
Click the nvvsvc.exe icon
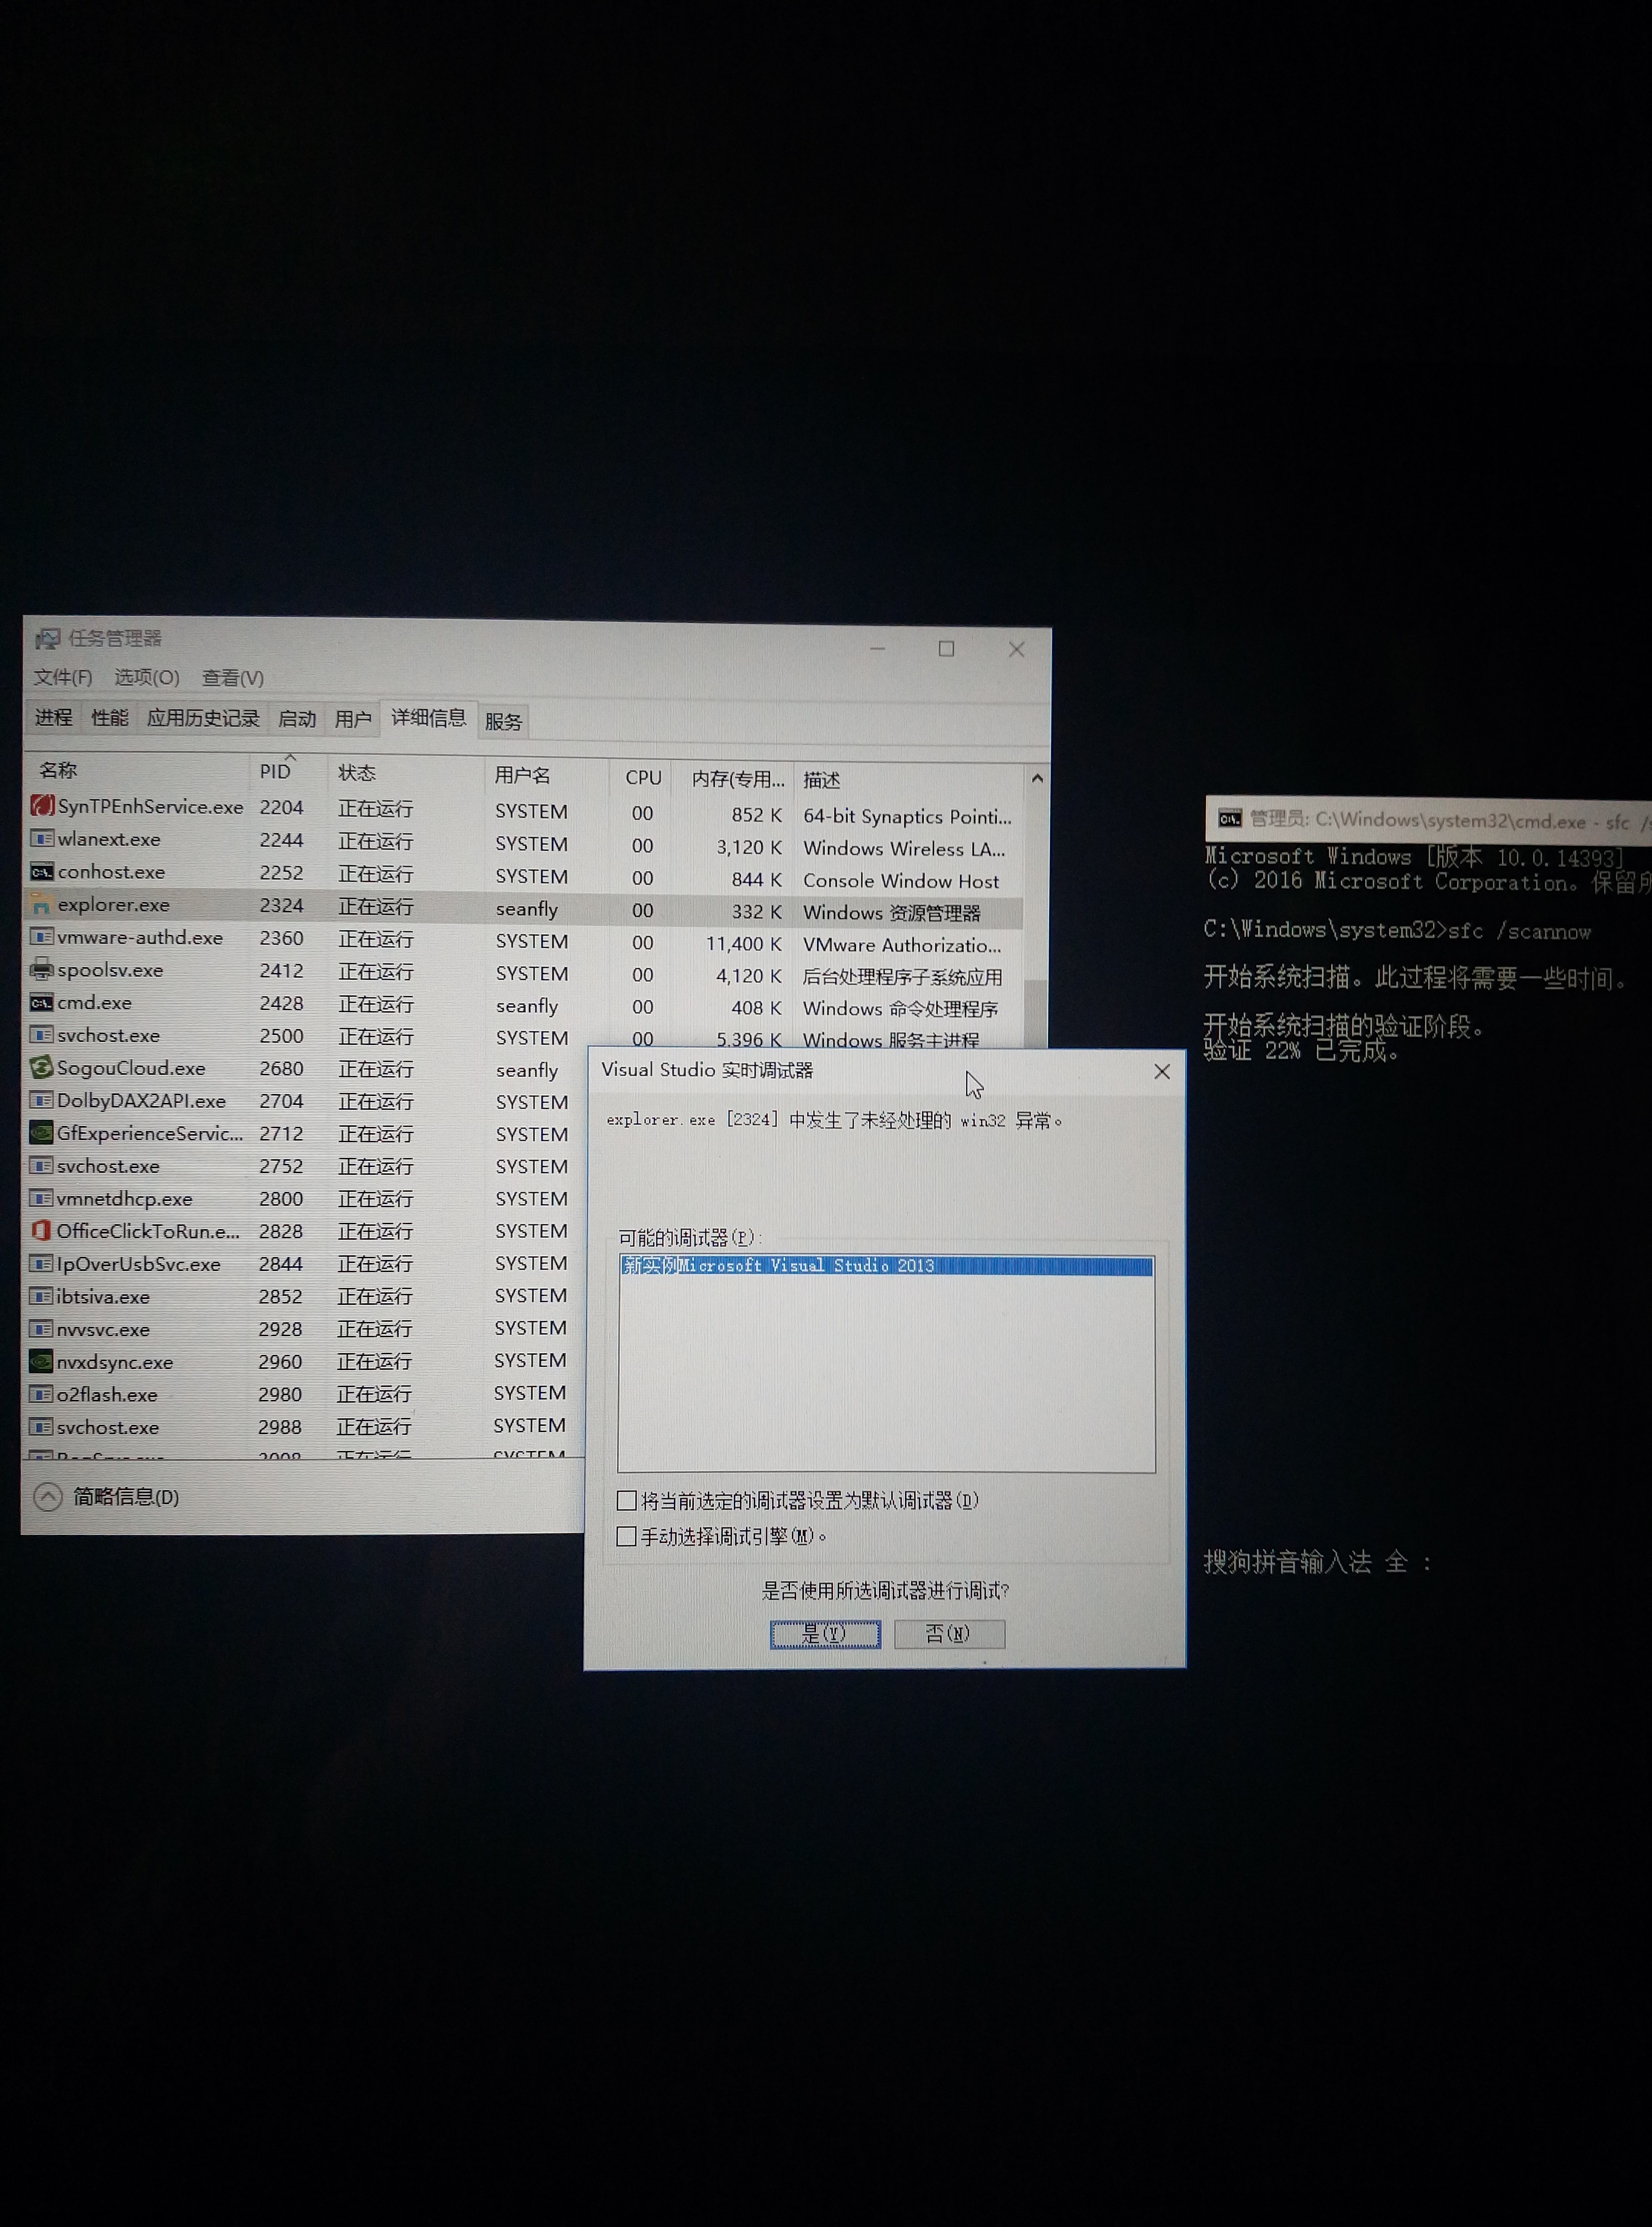[41, 1329]
